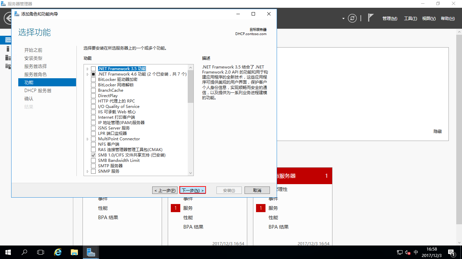
Task: Open the 视图(V) menu
Action: tap(429, 19)
